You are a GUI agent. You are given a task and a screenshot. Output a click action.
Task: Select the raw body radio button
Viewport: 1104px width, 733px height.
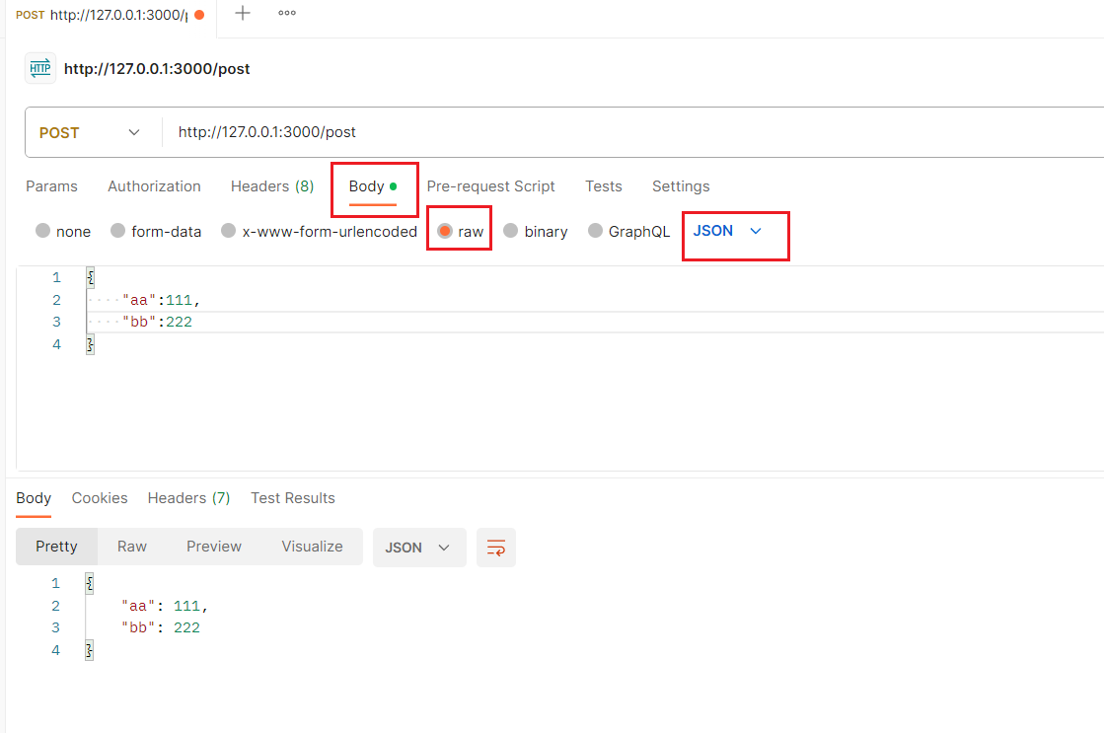[x=446, y=232]
